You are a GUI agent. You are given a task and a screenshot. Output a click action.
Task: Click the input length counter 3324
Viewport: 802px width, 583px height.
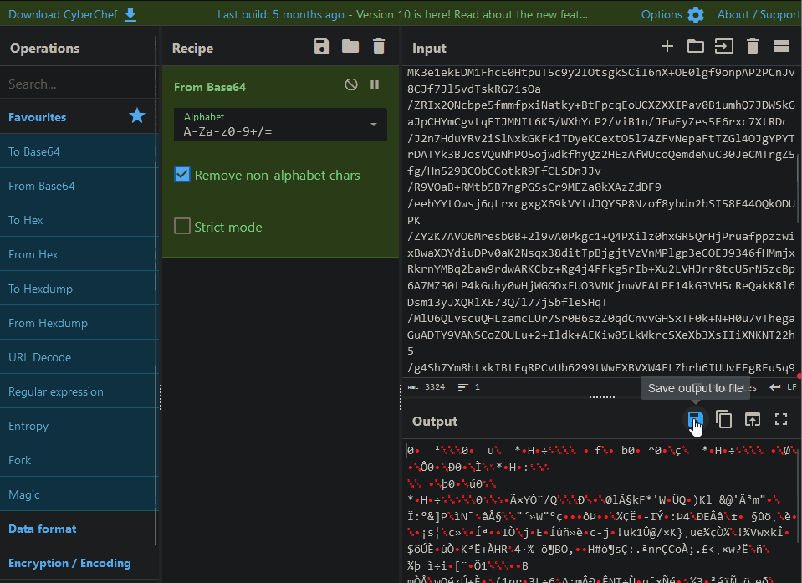427,387
